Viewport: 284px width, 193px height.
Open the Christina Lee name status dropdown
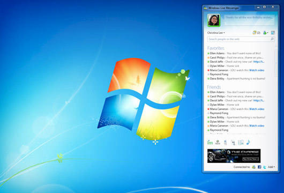click(216, 33)
